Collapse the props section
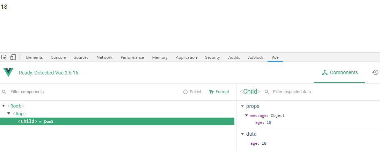The image size is (380, 151). point(242,106)
